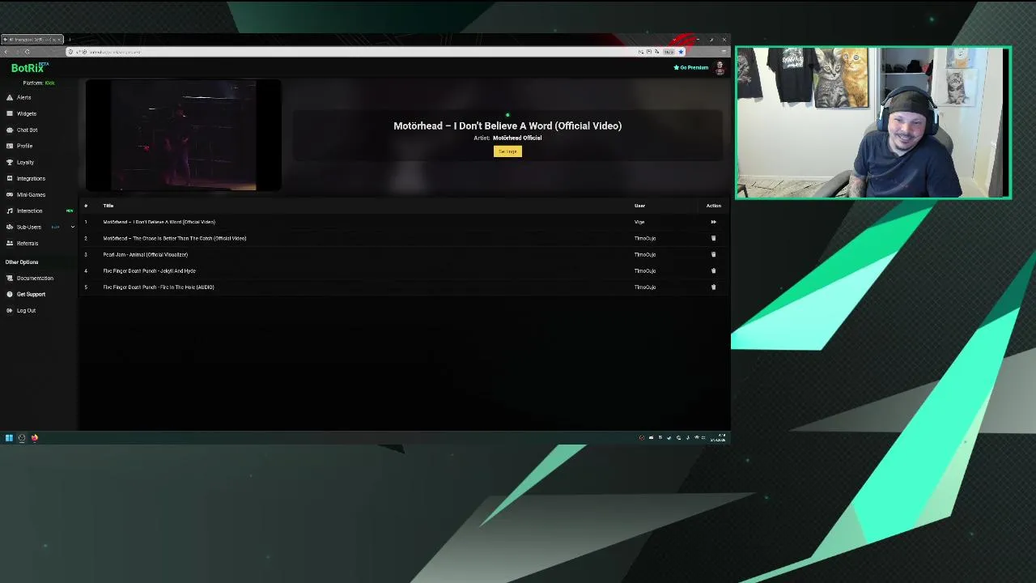Click Go Premium in header

pyautogui.click(x=691, y=67)
